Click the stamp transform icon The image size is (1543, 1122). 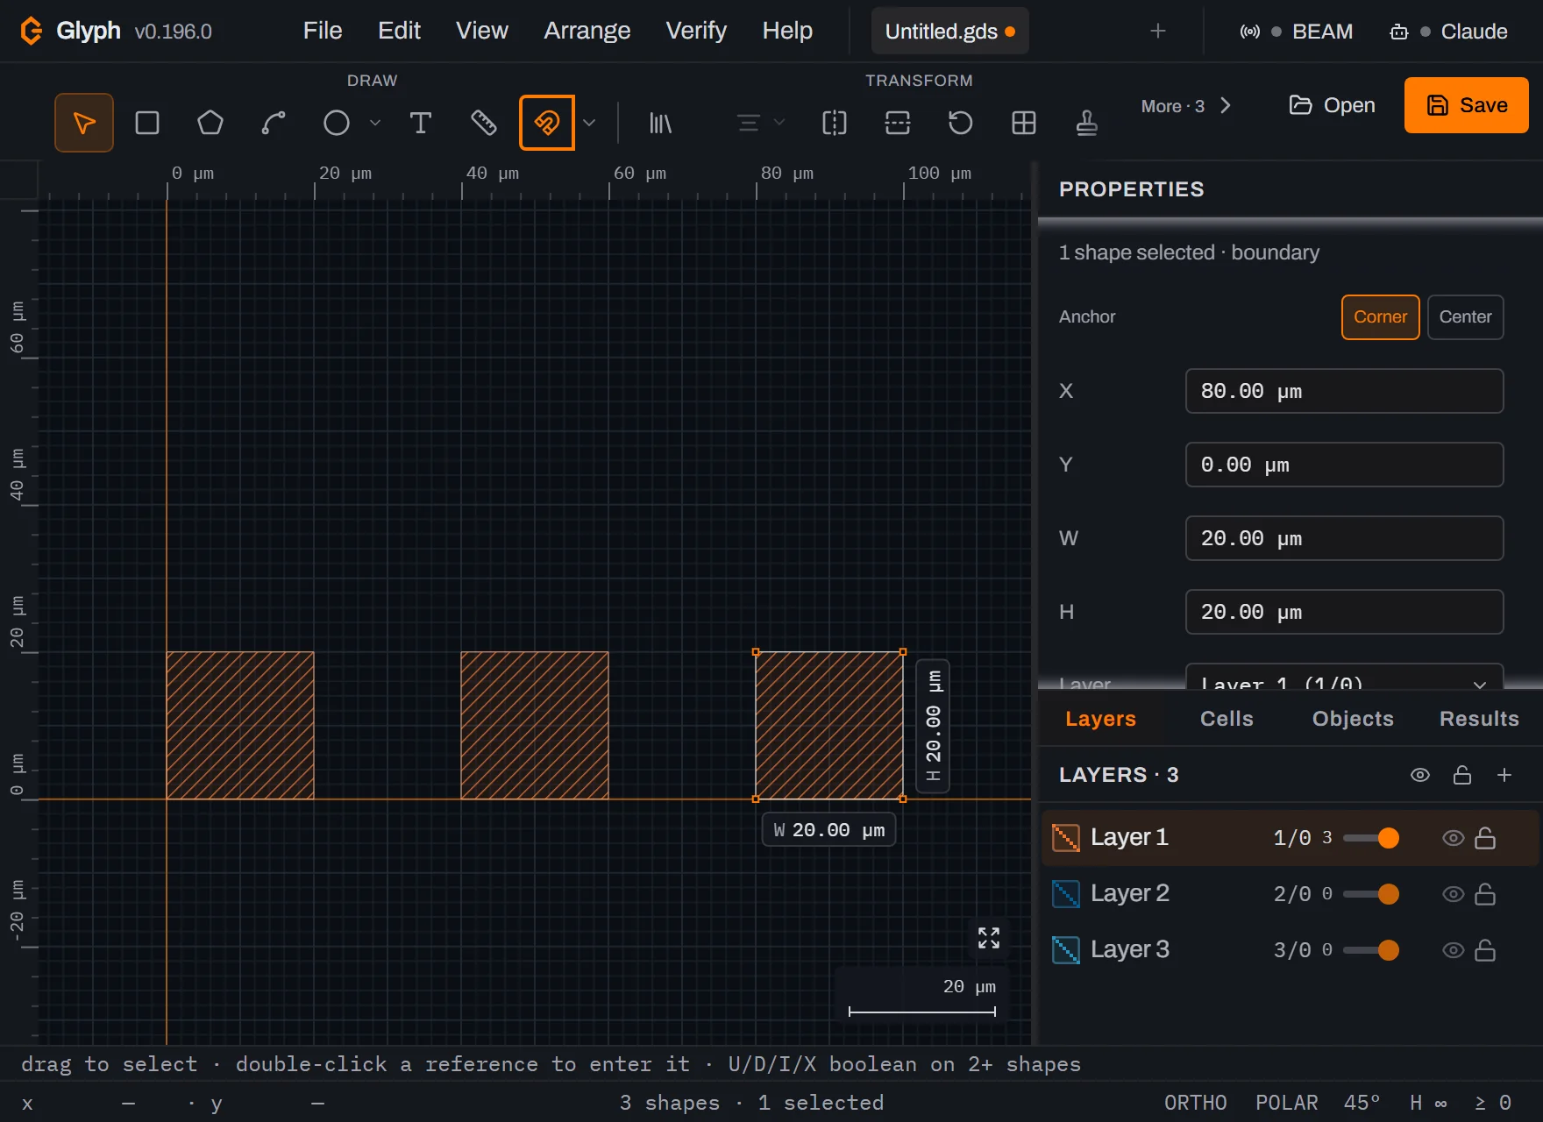point(1087,123)
